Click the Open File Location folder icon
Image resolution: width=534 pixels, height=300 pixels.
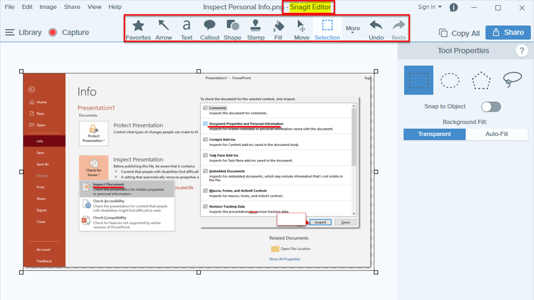[x=275, y=249]
